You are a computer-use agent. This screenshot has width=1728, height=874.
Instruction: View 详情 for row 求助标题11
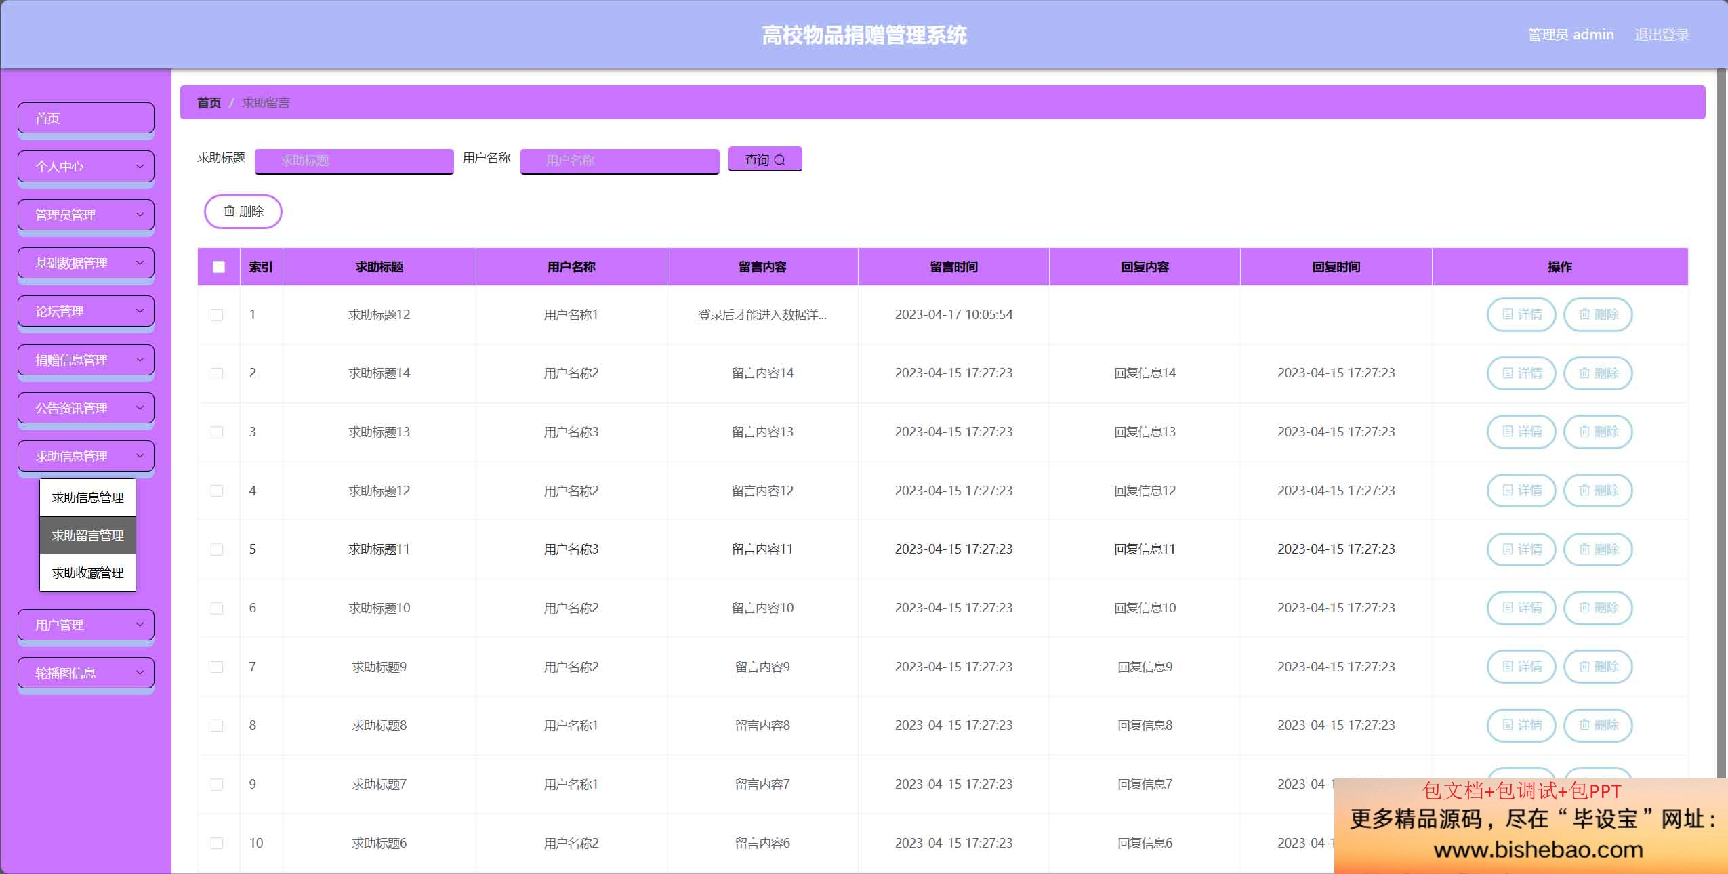click(x=1521, y=549)
